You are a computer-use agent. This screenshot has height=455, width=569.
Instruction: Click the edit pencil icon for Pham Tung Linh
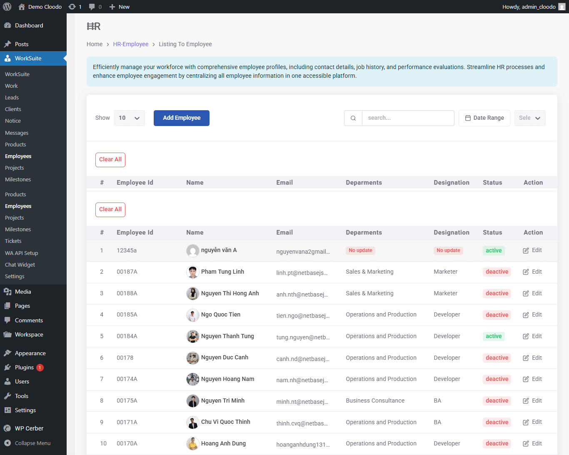526,272
